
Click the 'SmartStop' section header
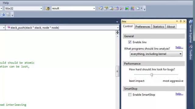pyautogui.click(x=154, y=89)
